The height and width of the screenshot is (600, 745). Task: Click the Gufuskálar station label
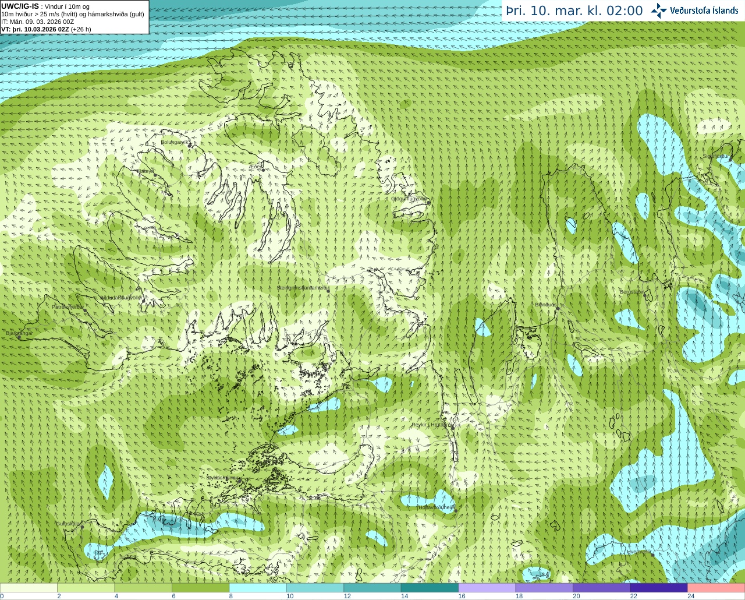68,524
